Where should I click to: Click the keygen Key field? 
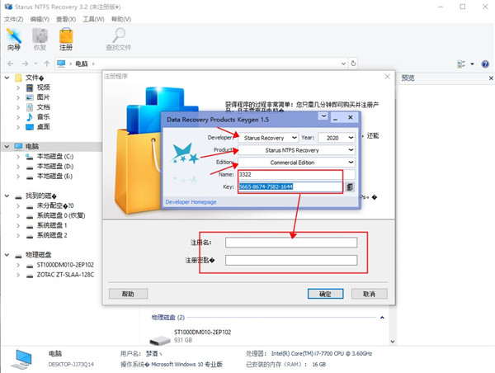pos(290,186)
